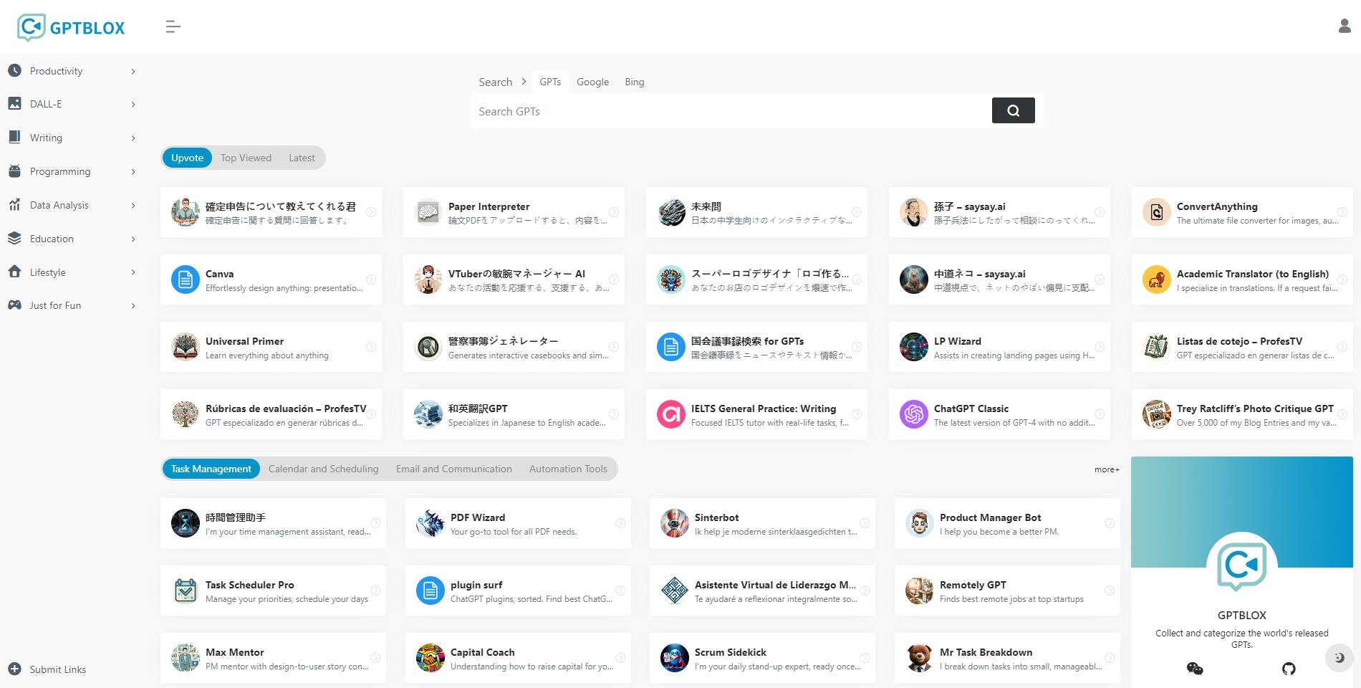1361x688 pixels.
Task: Click the Programming robot icon
Action: pos(14,171)
